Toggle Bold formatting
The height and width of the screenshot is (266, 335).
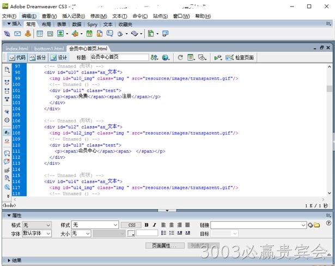pyautogui.click(x=147, y=225)
